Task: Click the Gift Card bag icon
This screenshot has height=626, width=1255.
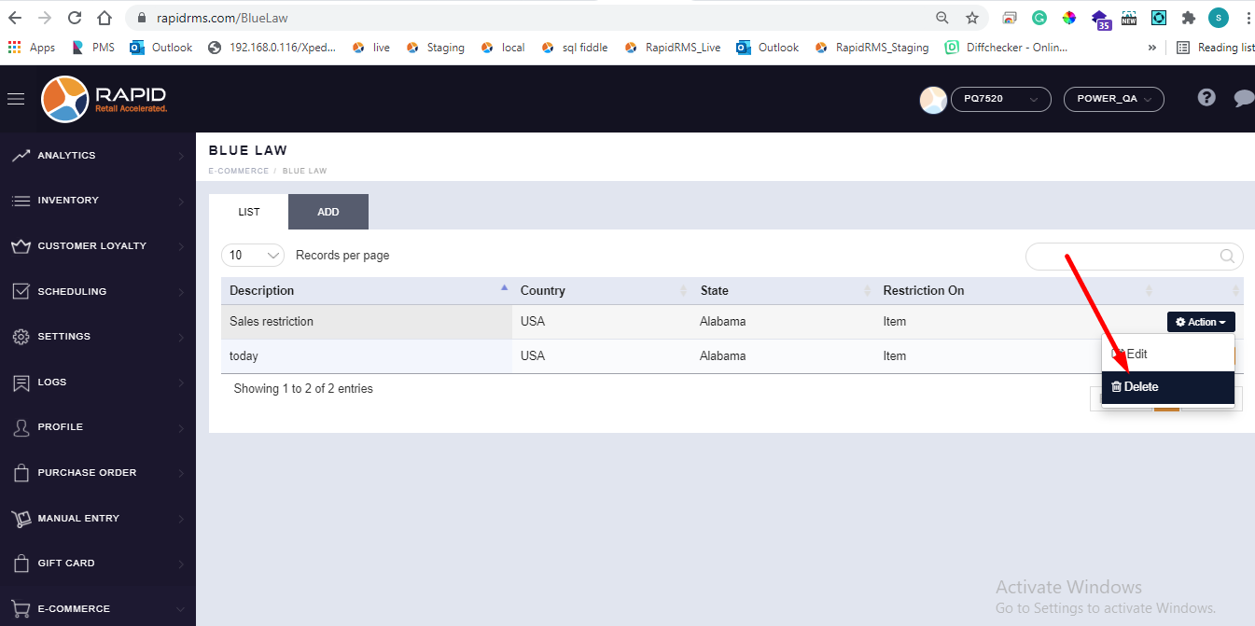Action: tap(21, 563)
